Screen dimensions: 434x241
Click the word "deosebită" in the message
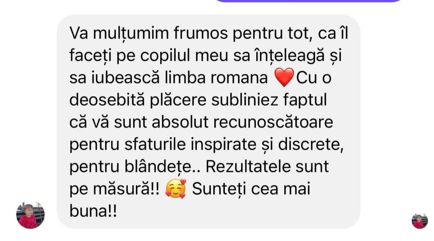tap(107, 100)
